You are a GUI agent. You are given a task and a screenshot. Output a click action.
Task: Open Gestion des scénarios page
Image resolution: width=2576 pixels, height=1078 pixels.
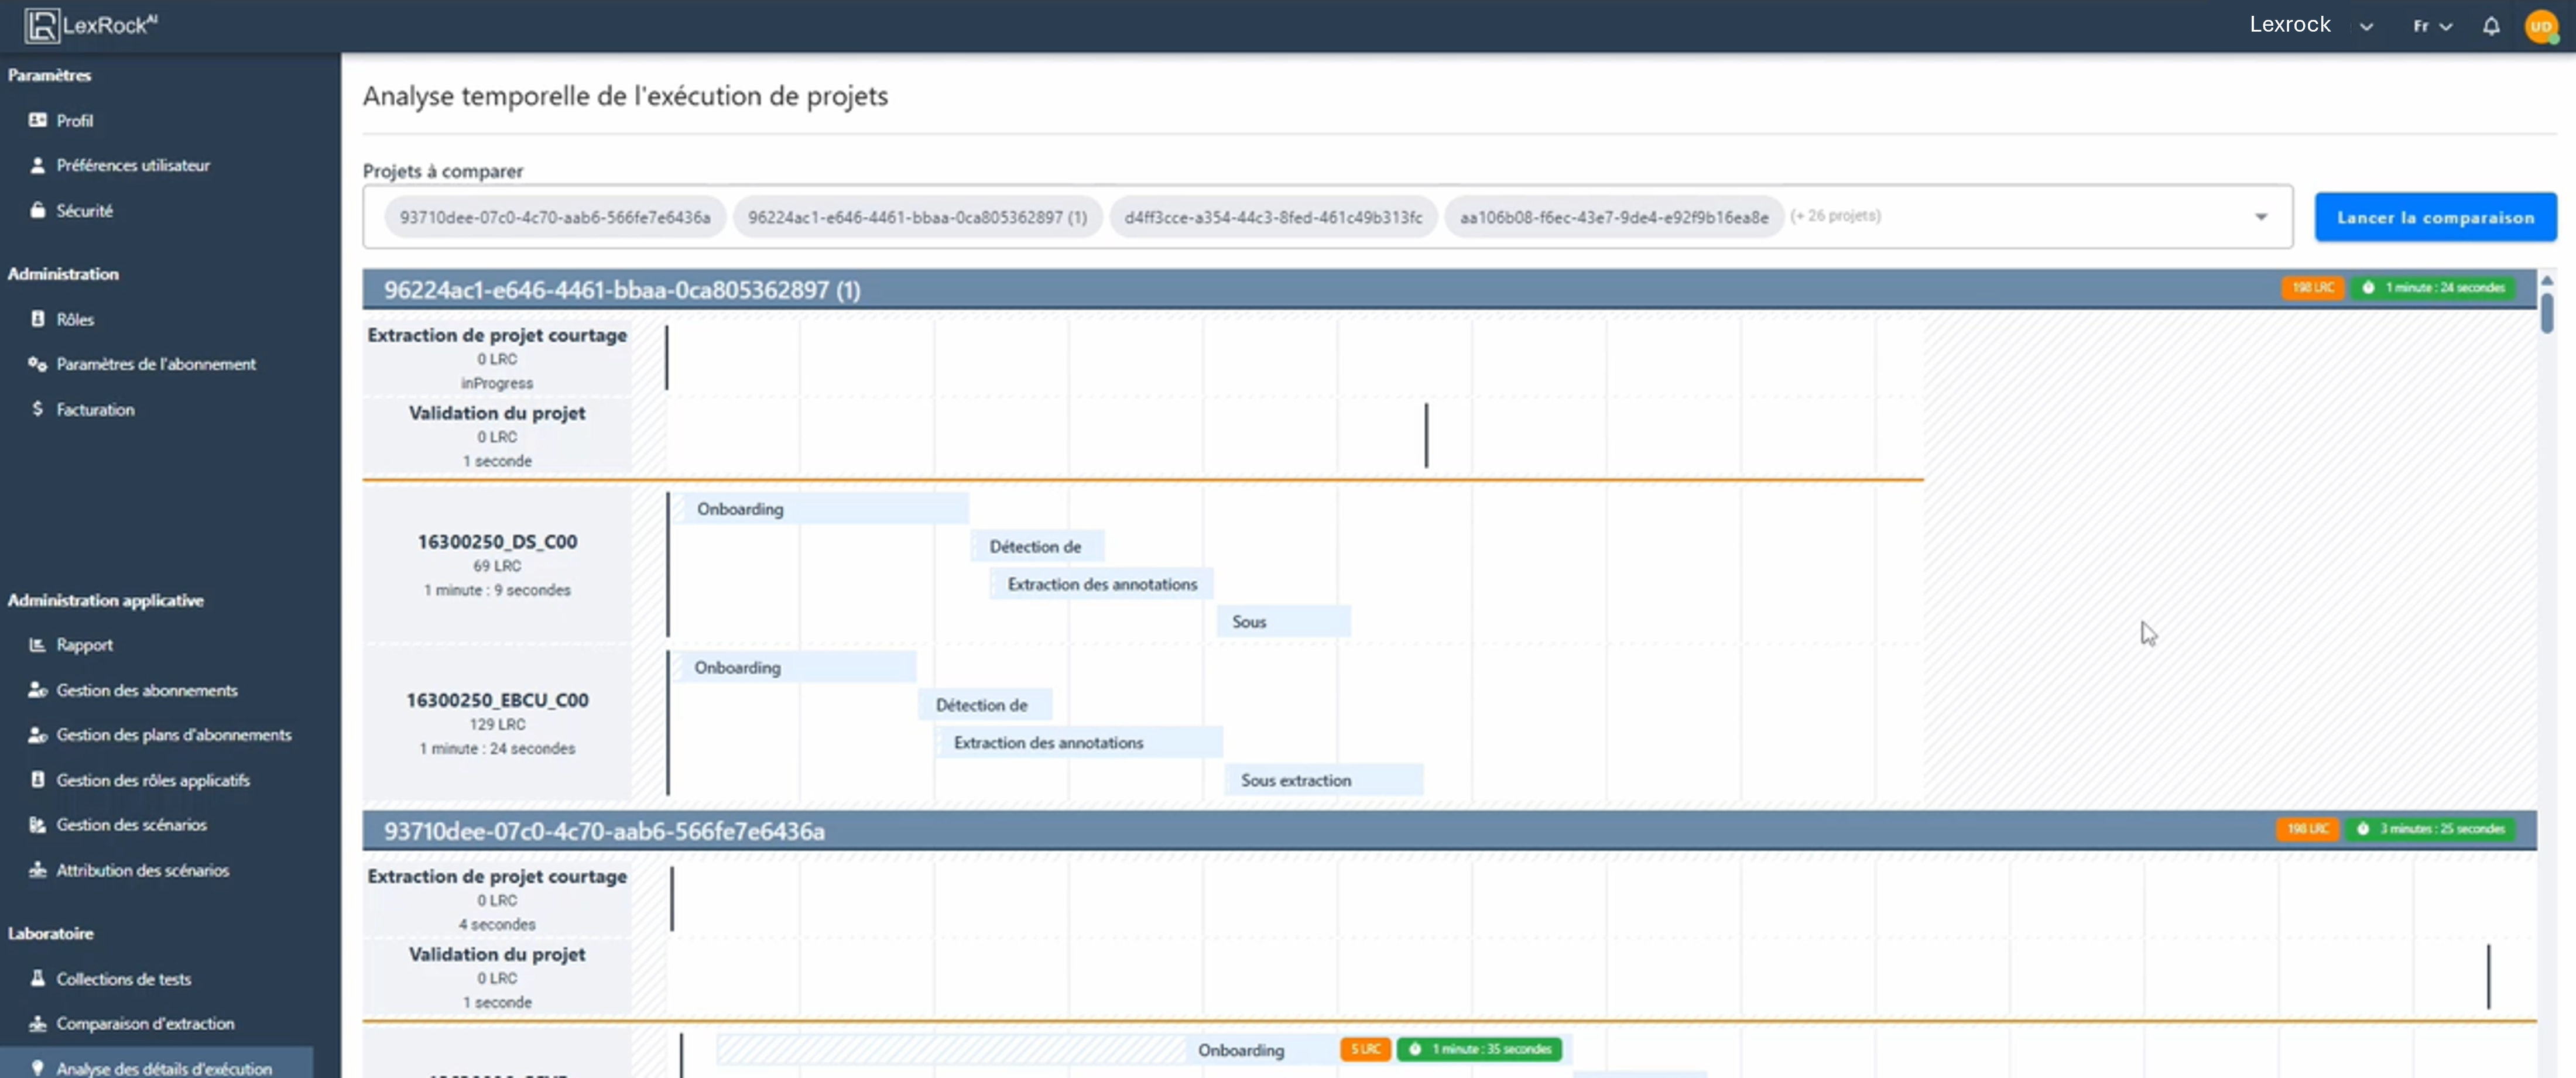pos(131,825)
